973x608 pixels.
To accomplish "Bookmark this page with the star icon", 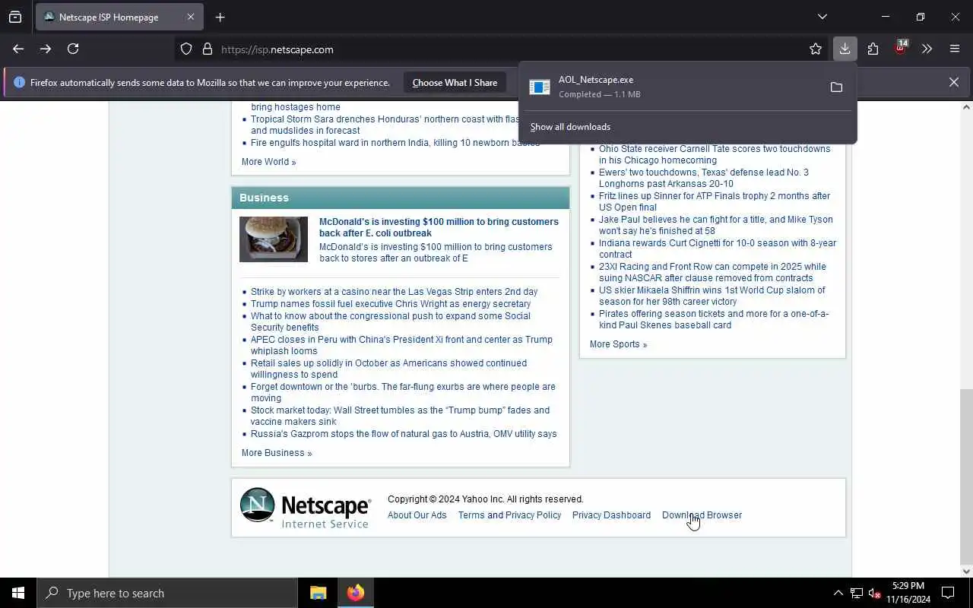I will click(x=816, y=49).
